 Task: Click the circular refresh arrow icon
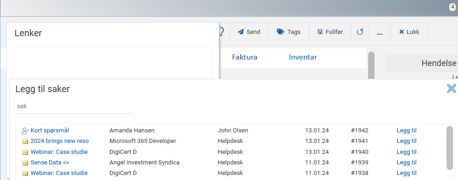tap(360, 32)
